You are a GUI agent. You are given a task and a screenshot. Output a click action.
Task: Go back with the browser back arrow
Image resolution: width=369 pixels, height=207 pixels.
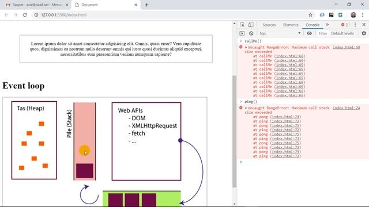[6, 15]
